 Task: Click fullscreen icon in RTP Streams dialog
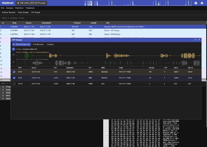point(196,40)
